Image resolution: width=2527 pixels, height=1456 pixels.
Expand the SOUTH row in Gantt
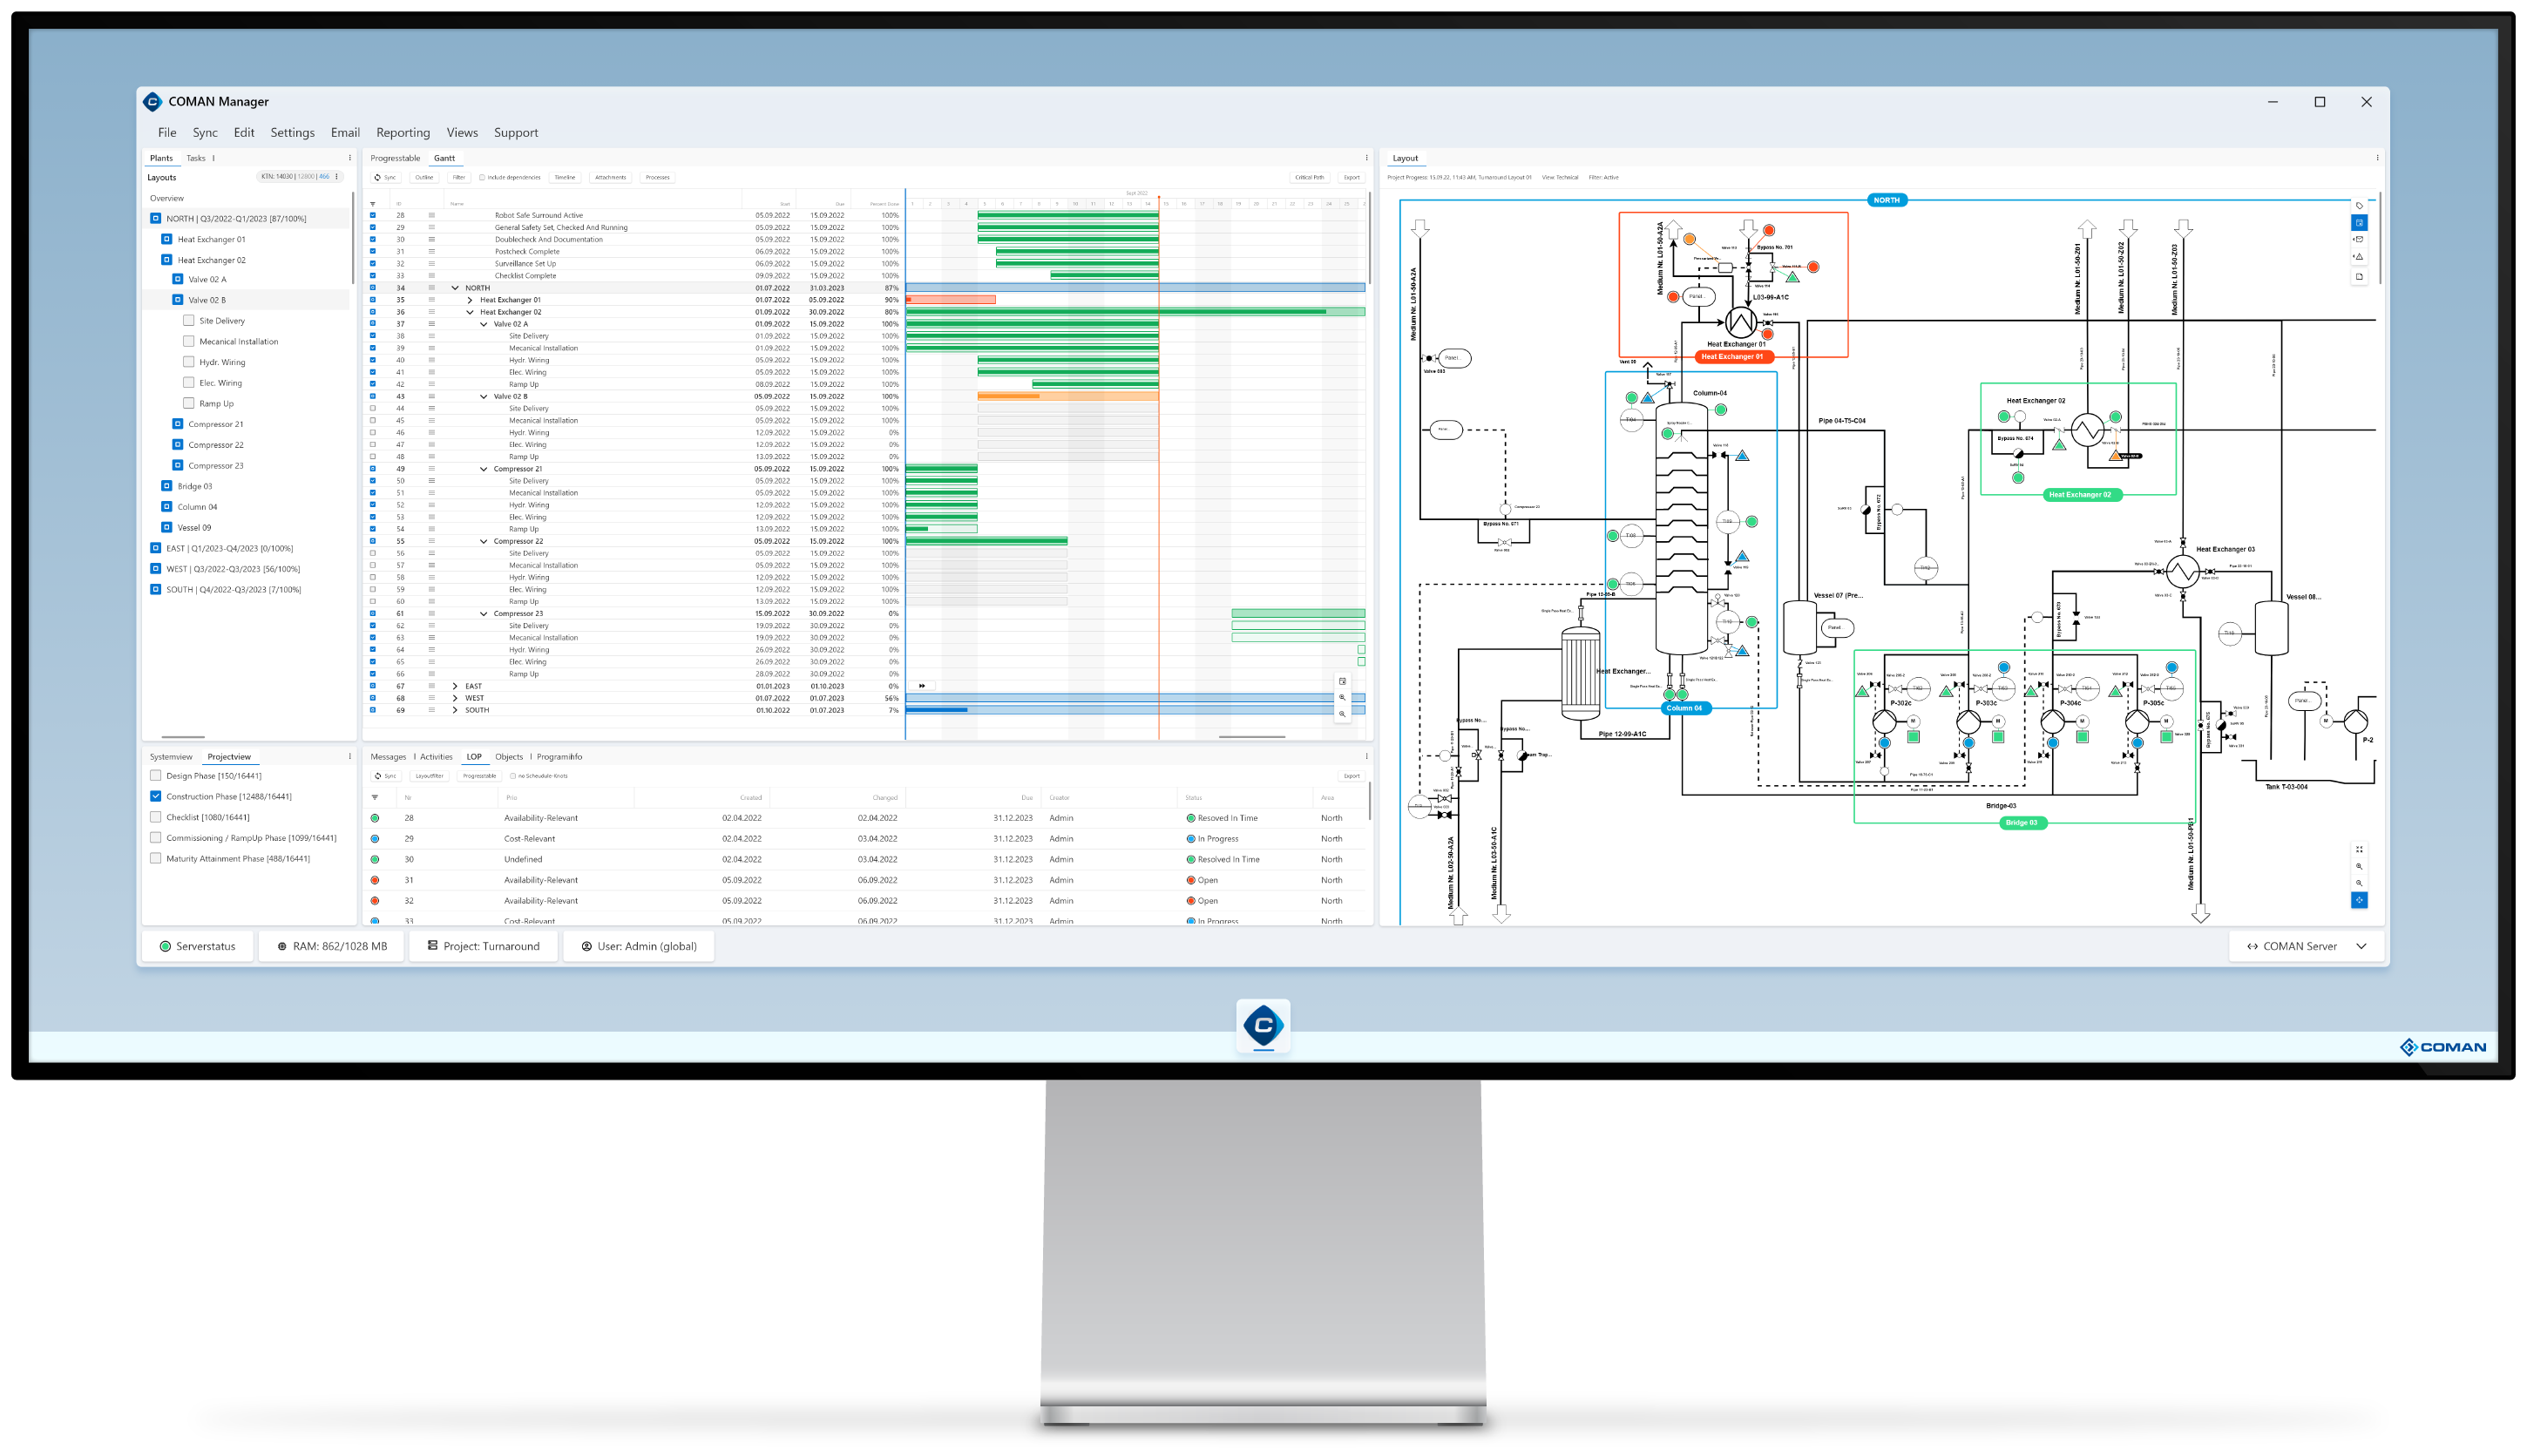coord(455,711)
